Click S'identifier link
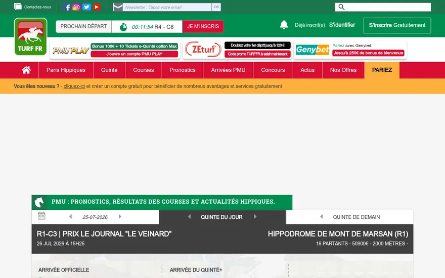Screen dimensions: 445x278 (x=342, y=25)
